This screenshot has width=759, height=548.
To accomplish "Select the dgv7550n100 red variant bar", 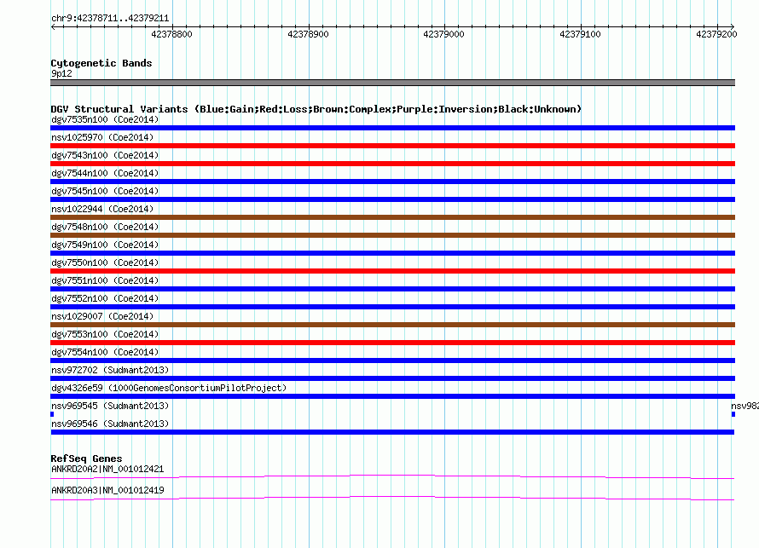I will point(392,271).
